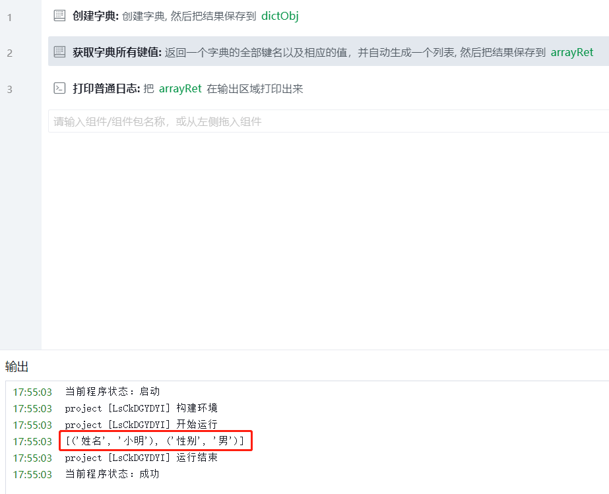Select the 创建字典 step row

coord(329,16)
